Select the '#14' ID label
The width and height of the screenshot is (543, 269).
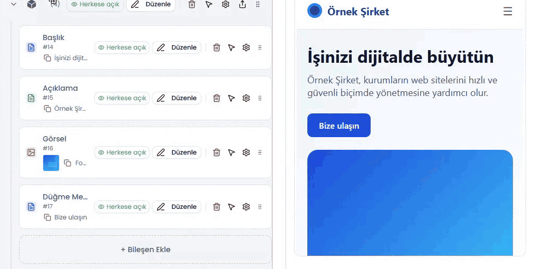pos(48,47)
